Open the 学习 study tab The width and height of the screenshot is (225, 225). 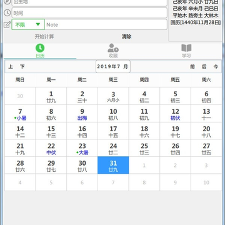[x=186, y=51]
